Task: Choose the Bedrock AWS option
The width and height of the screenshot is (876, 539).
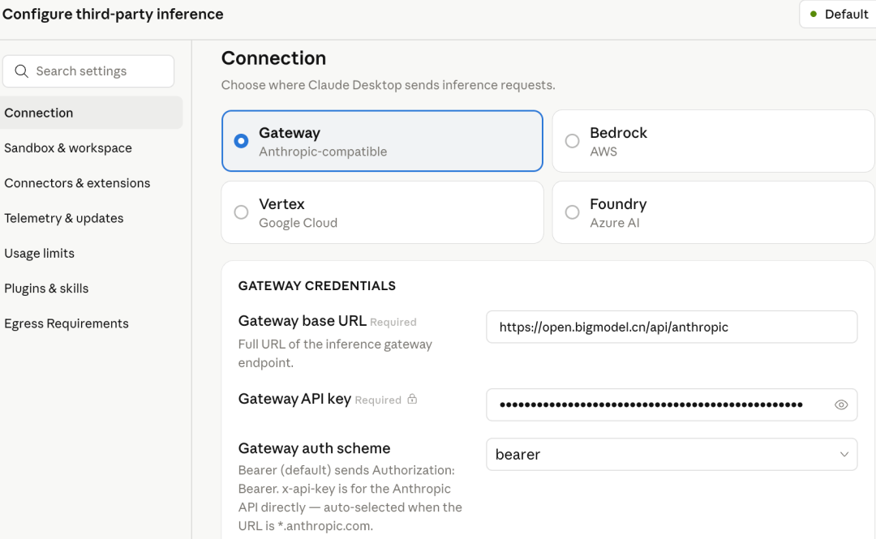Action: tap(713, 141)
